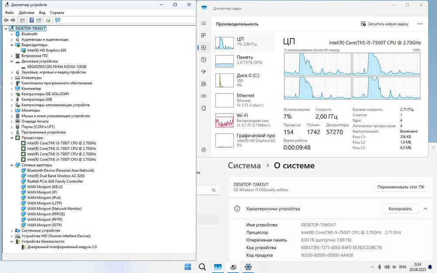Open the Users page in Task Manager sidebar
This screenshot has height=273, width=437.
coord(204,84)
